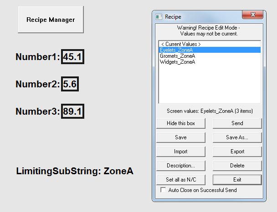Pick Widgets_ZoneA from the recipe list

[178, 62]
